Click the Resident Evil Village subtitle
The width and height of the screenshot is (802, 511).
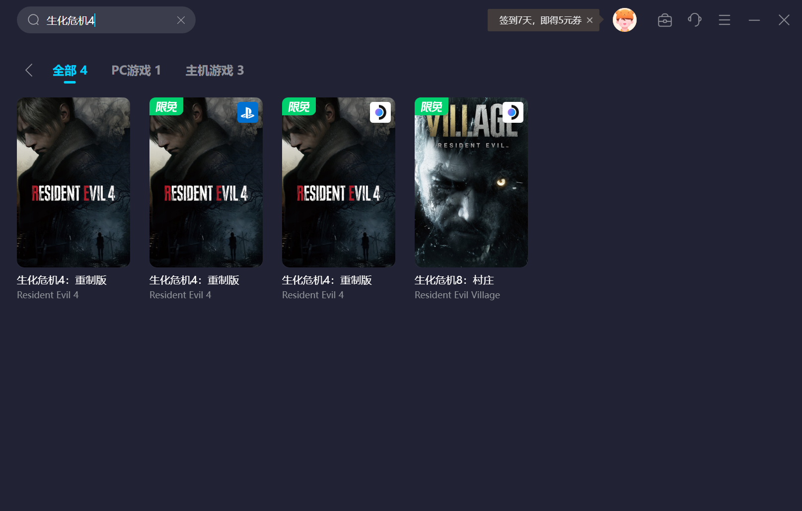pos(457,295)
